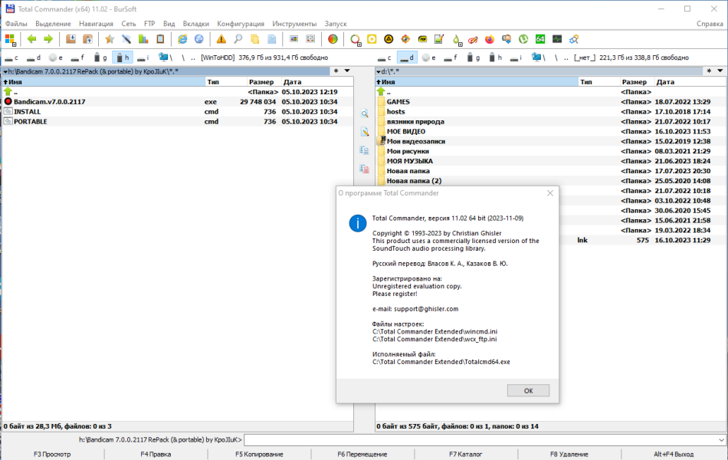Click F8 Удаление button
Image resolution: width=728 pixels, height=460 pixels.
[x=569, y=455]
